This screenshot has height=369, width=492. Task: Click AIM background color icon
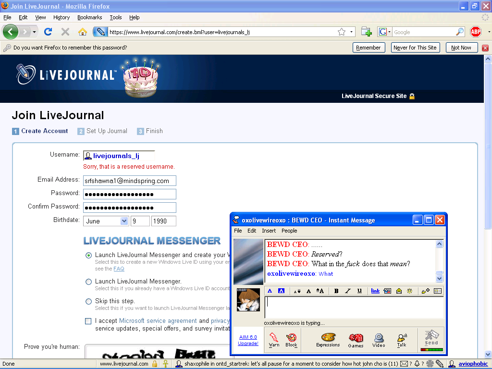point(282,291)
